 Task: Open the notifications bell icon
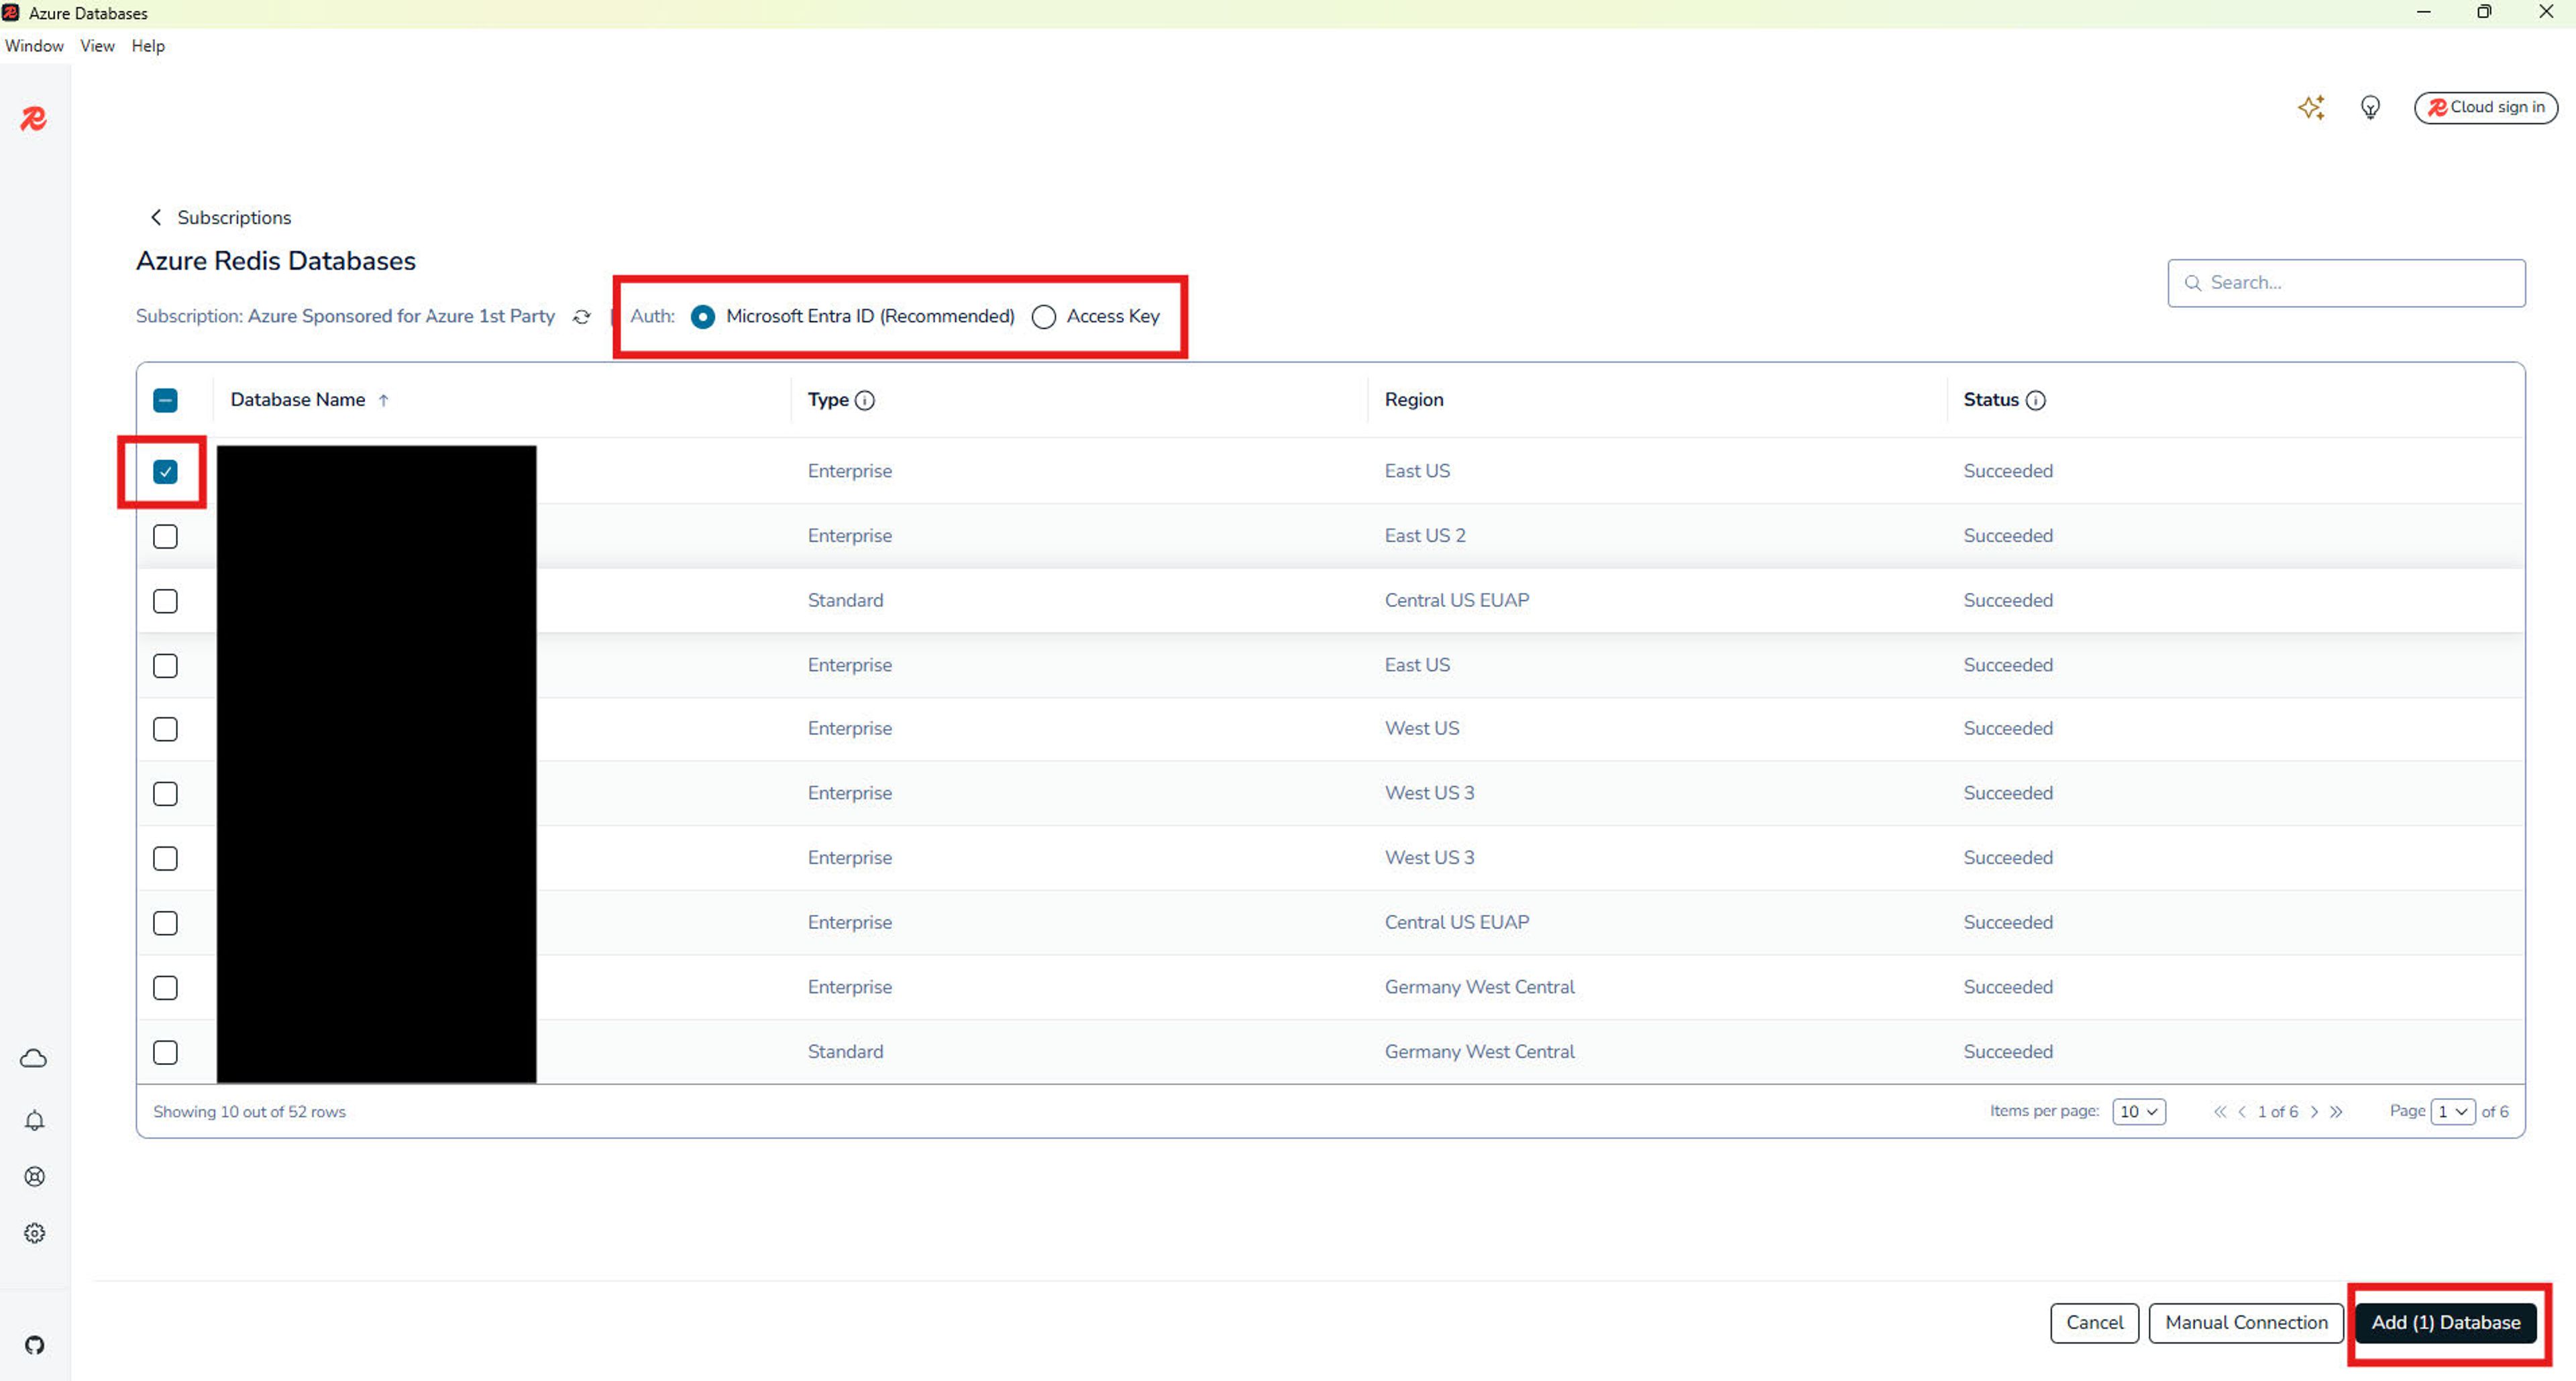(34, 1120)
